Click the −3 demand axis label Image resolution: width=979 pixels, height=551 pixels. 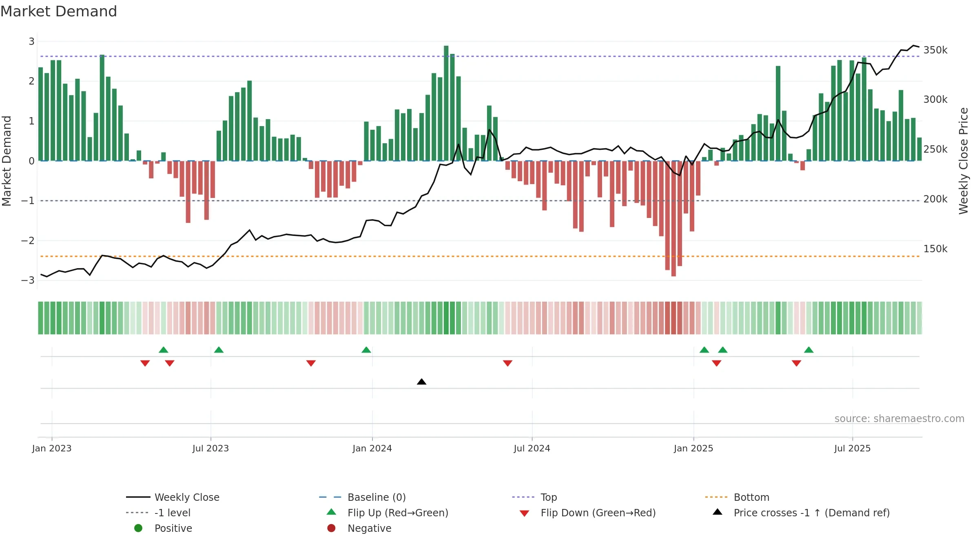28,280
